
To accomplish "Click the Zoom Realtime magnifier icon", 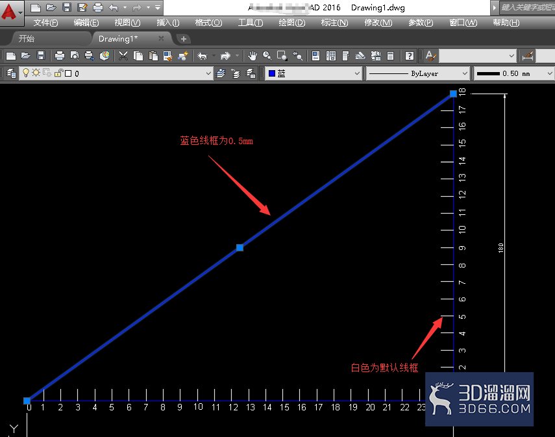I will (267, 56).
